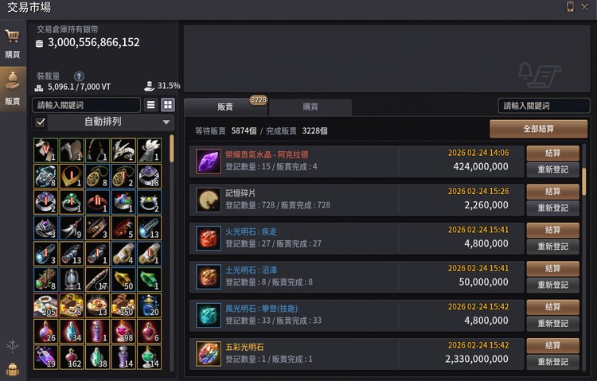597x381 pixels.
Task: Select the 記憶碎片 item icon in listings
Action: tap(209, 200)
